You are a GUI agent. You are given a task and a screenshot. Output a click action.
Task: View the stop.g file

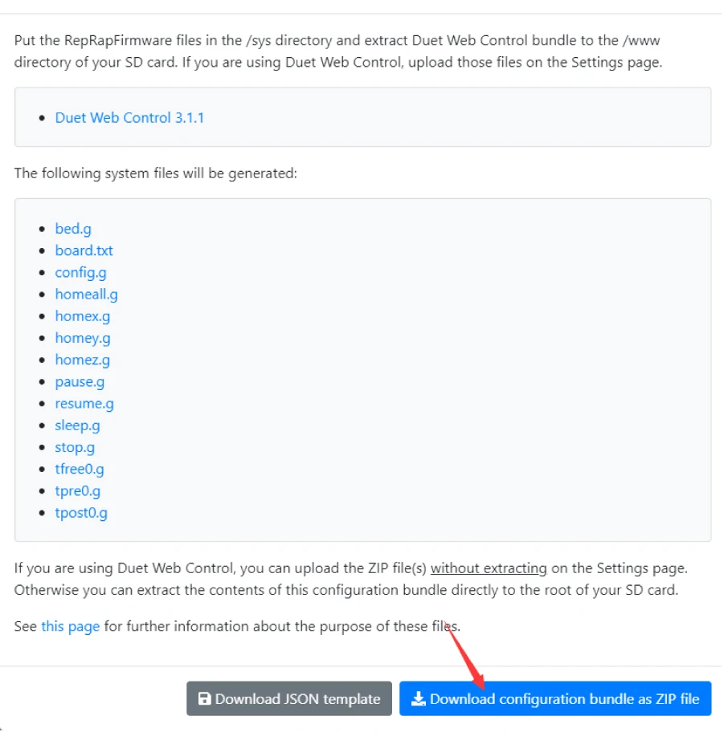tap(75, 447)
